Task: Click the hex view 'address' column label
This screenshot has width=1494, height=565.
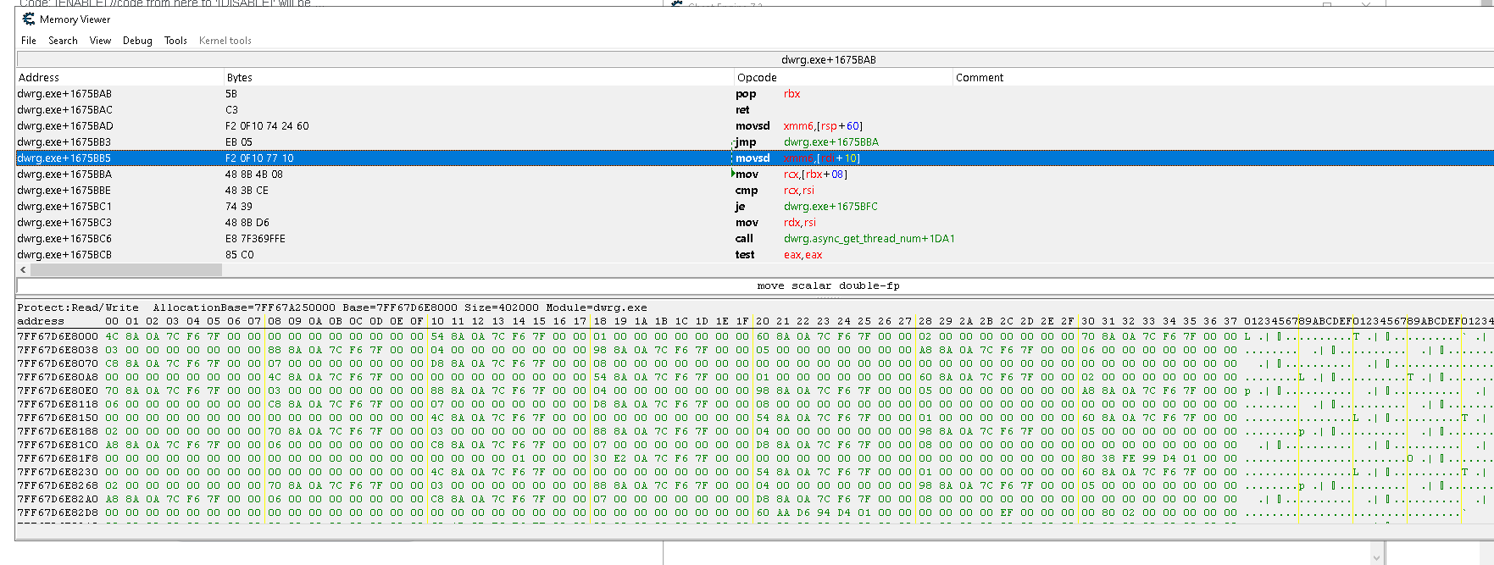Action: [x=41, y=321]
